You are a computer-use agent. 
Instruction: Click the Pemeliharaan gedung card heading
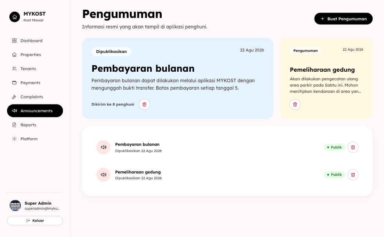pos(322,70)
